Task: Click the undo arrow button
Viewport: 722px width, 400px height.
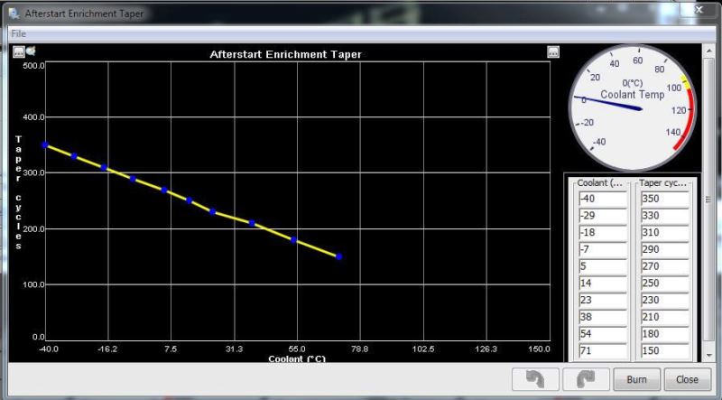Action: coord(533,379)
